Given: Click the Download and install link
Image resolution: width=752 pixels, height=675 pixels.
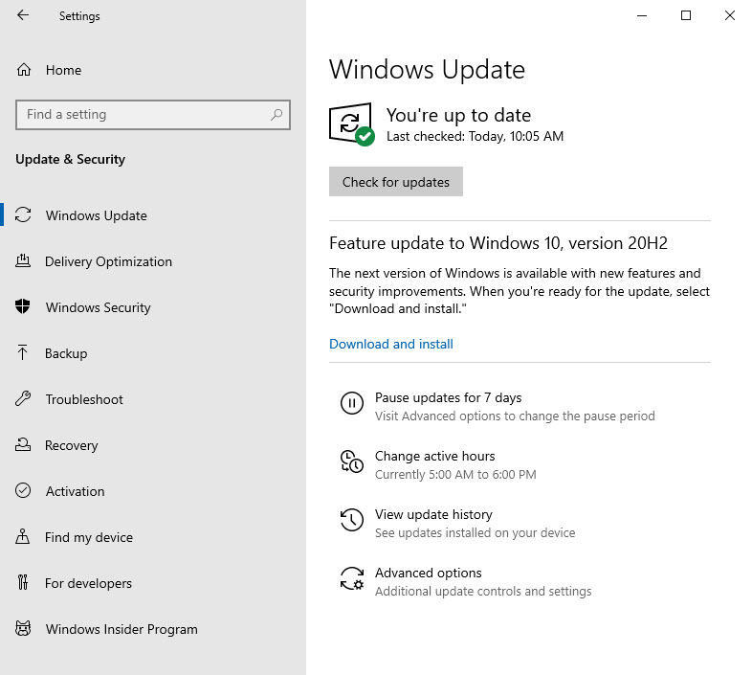Looking at the screenshot, I should 390,344.
